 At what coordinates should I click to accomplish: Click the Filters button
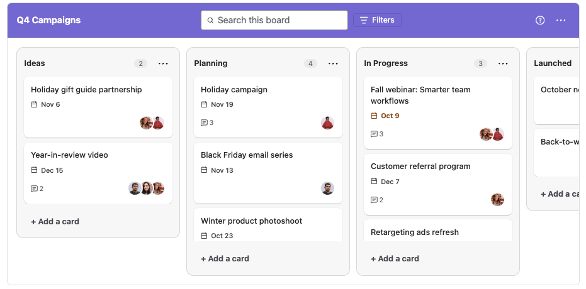377,20
